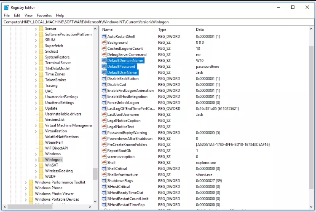Open the View menu
This screenshot has width=316, height=212.
pyautogui.click(x=28, y=15)
